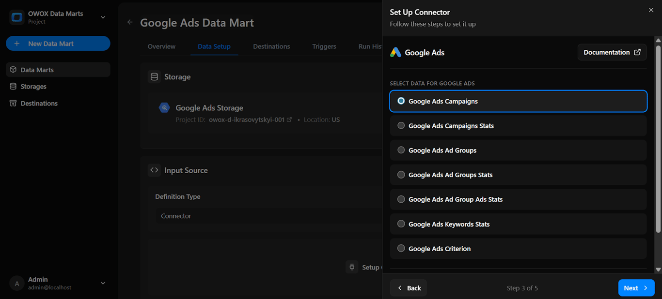Click the Google Ads logo icon
This screenshot has width=662, height=299.
point(395,52)
